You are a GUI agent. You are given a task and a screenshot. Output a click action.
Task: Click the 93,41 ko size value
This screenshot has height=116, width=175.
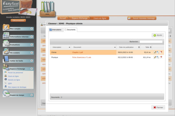147,52
